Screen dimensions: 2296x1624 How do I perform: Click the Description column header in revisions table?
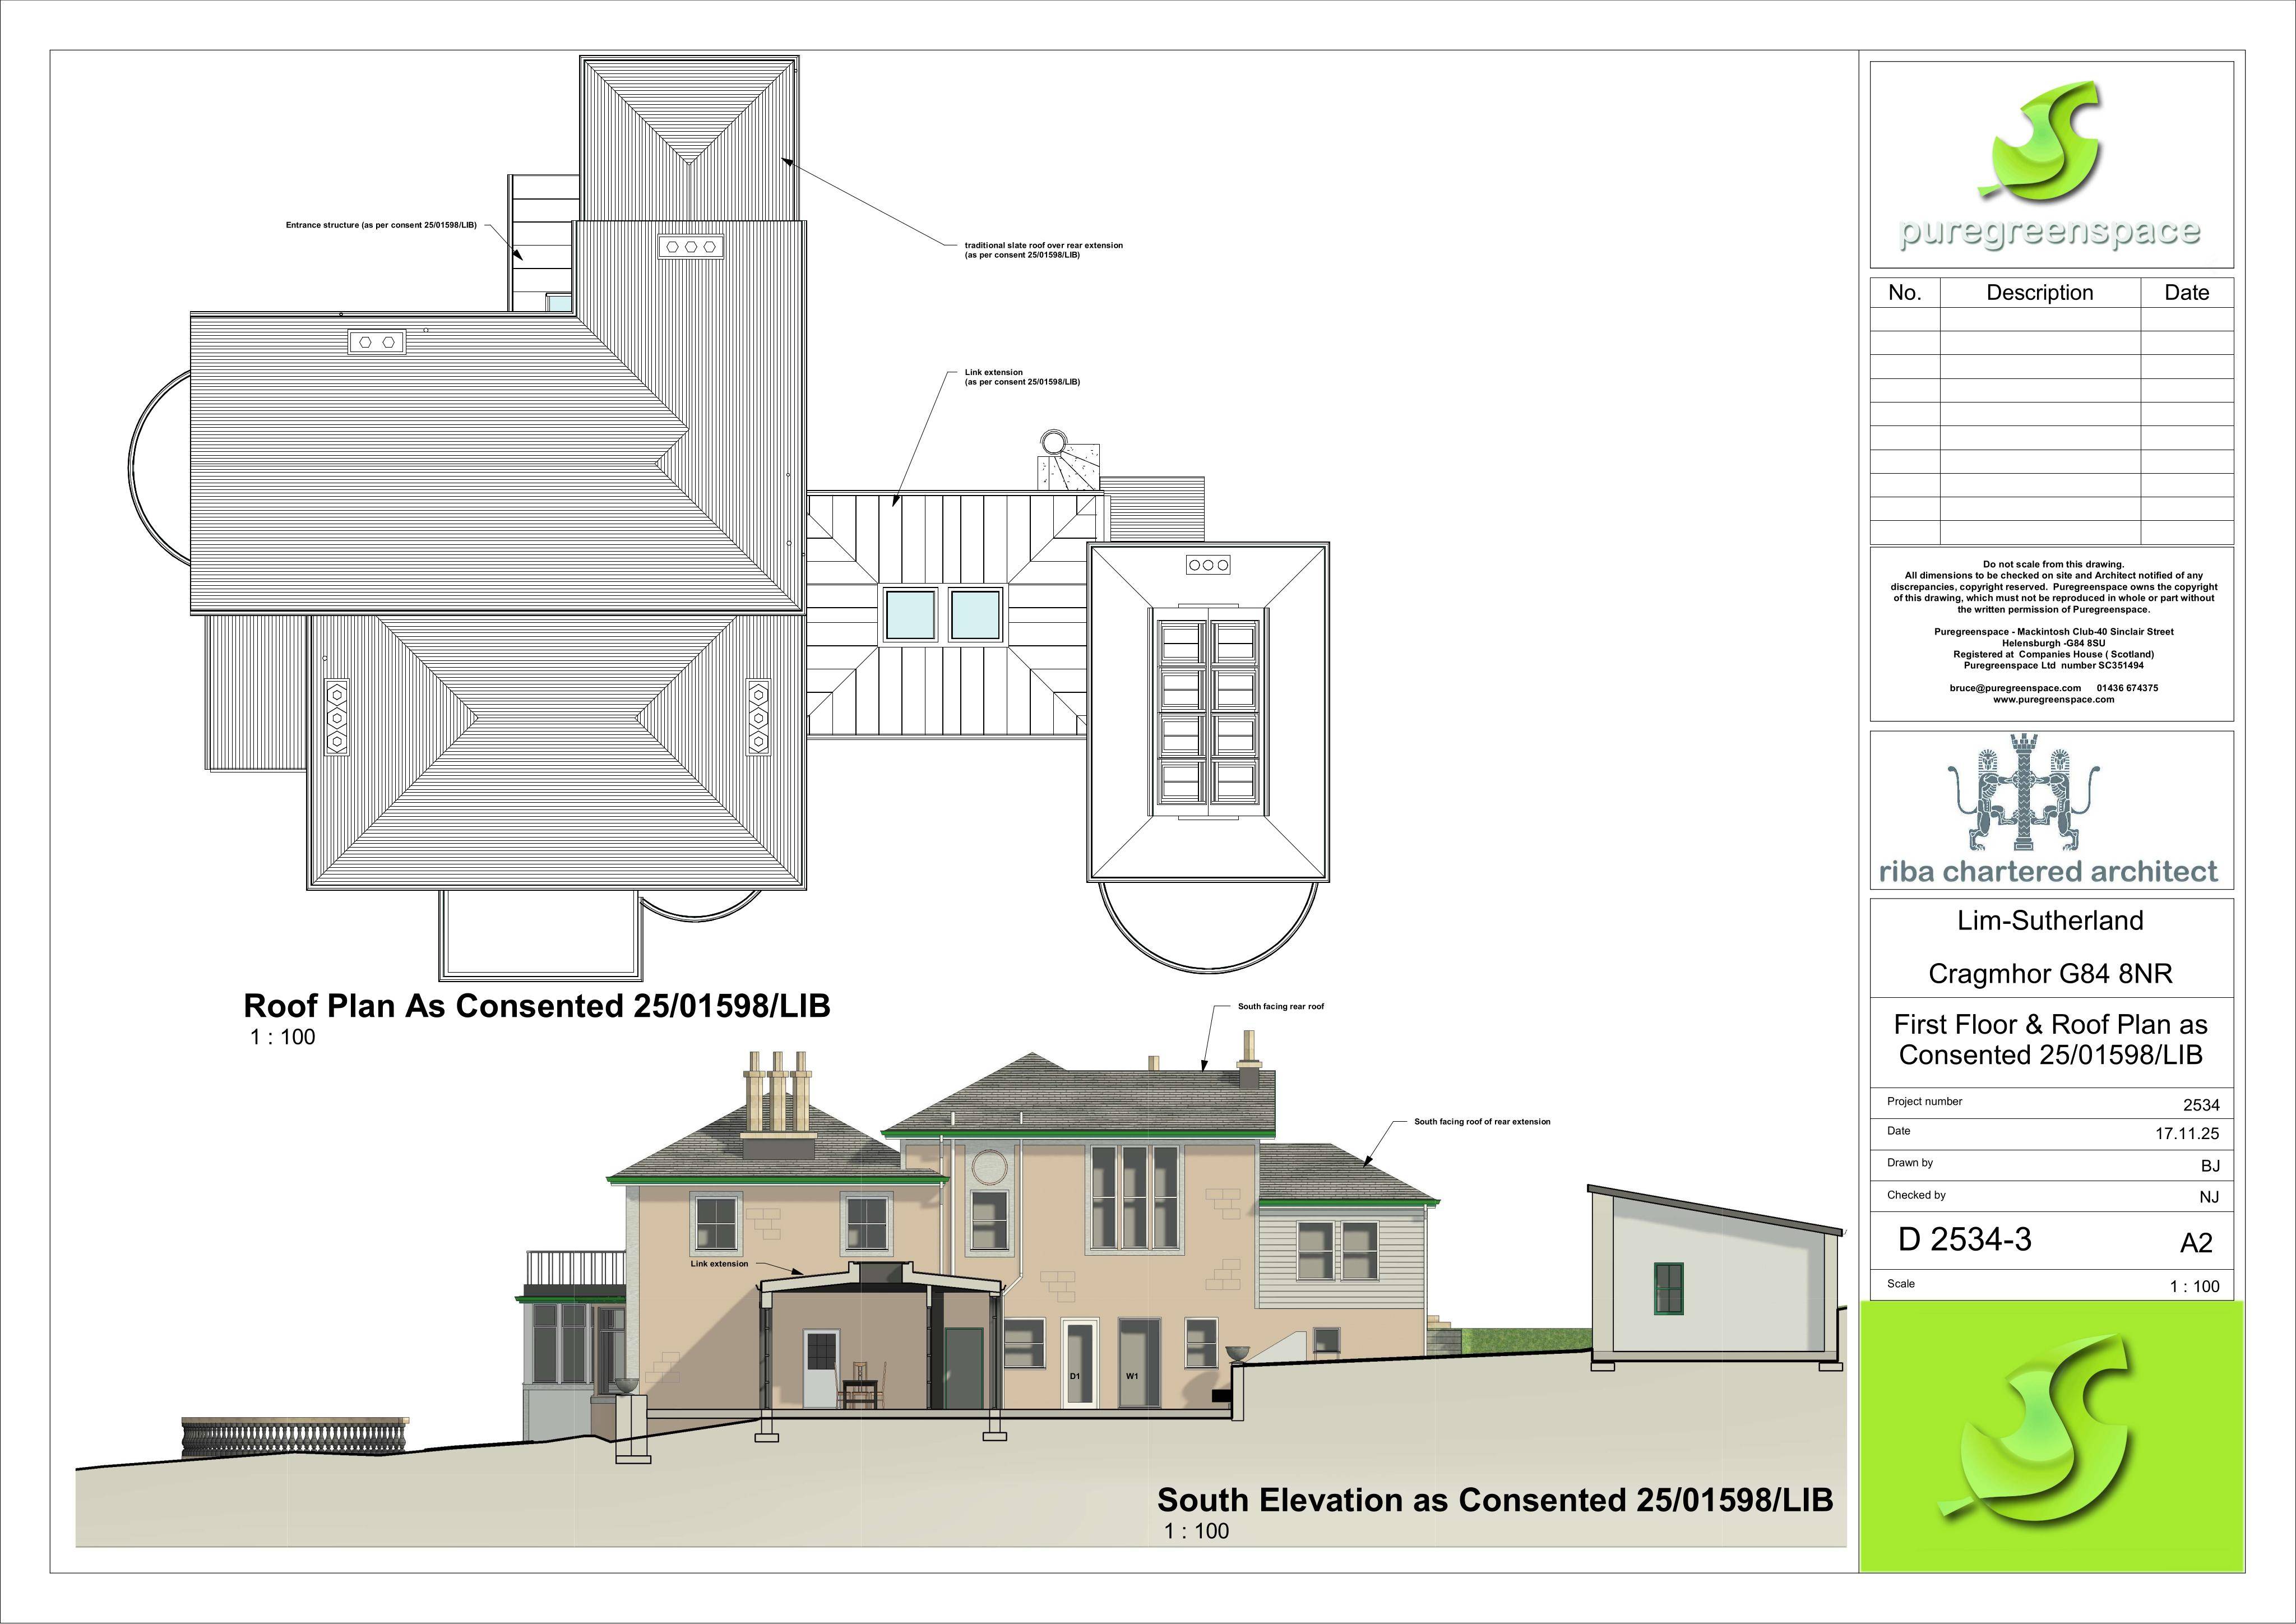[x=2039, y=293]
